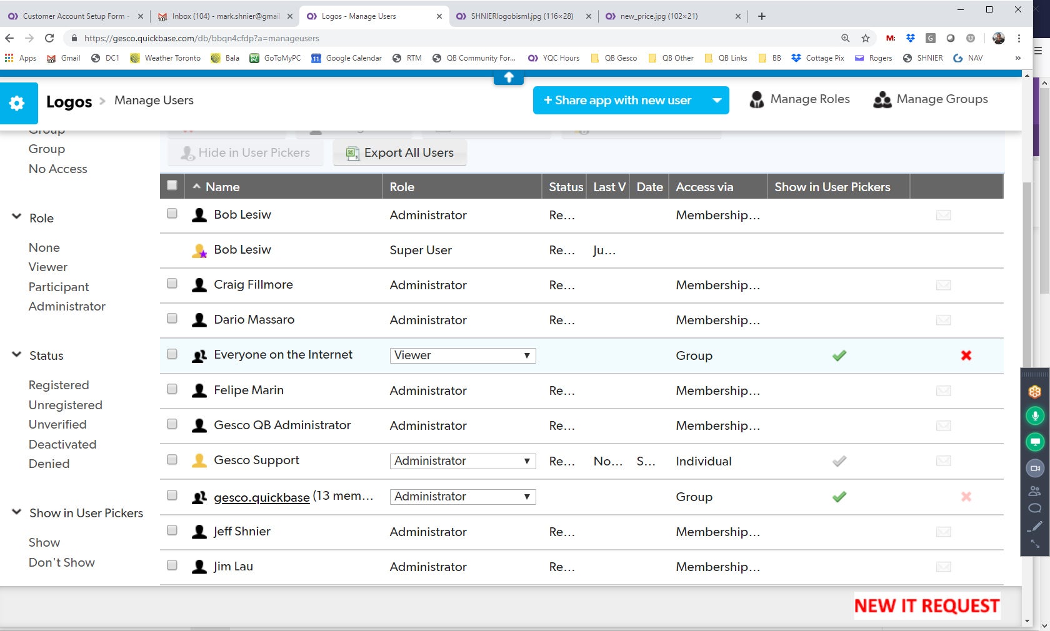Show more bookmarks with the chevron
The height and width of the screenshot is (631, 1050).
[1017, 58]
